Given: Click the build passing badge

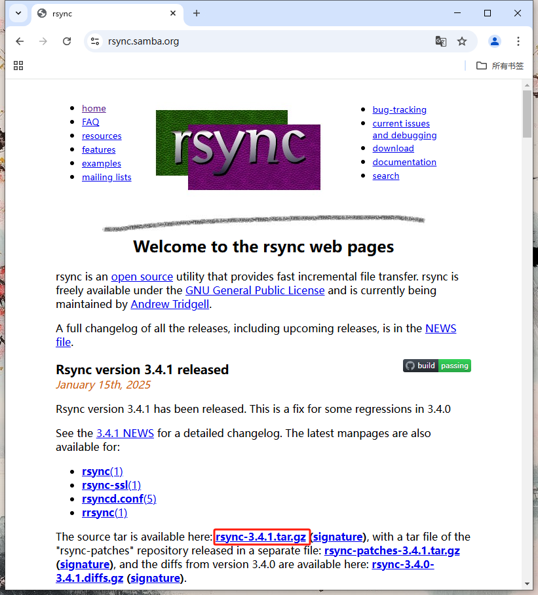Looking at the screenshot, I should (436, 366).
